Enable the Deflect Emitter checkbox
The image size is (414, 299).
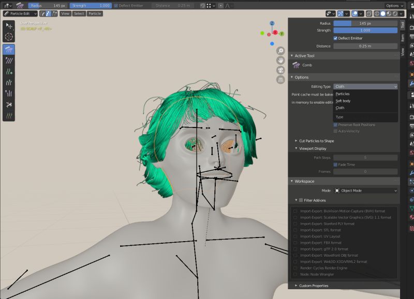pos(335,38)
